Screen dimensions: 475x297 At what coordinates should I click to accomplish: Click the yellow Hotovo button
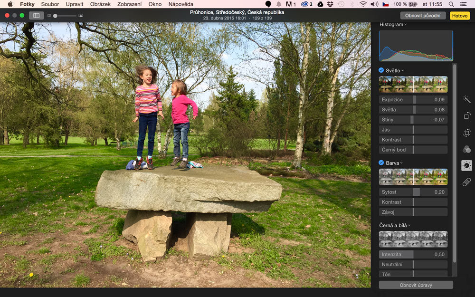click(459, 16)
